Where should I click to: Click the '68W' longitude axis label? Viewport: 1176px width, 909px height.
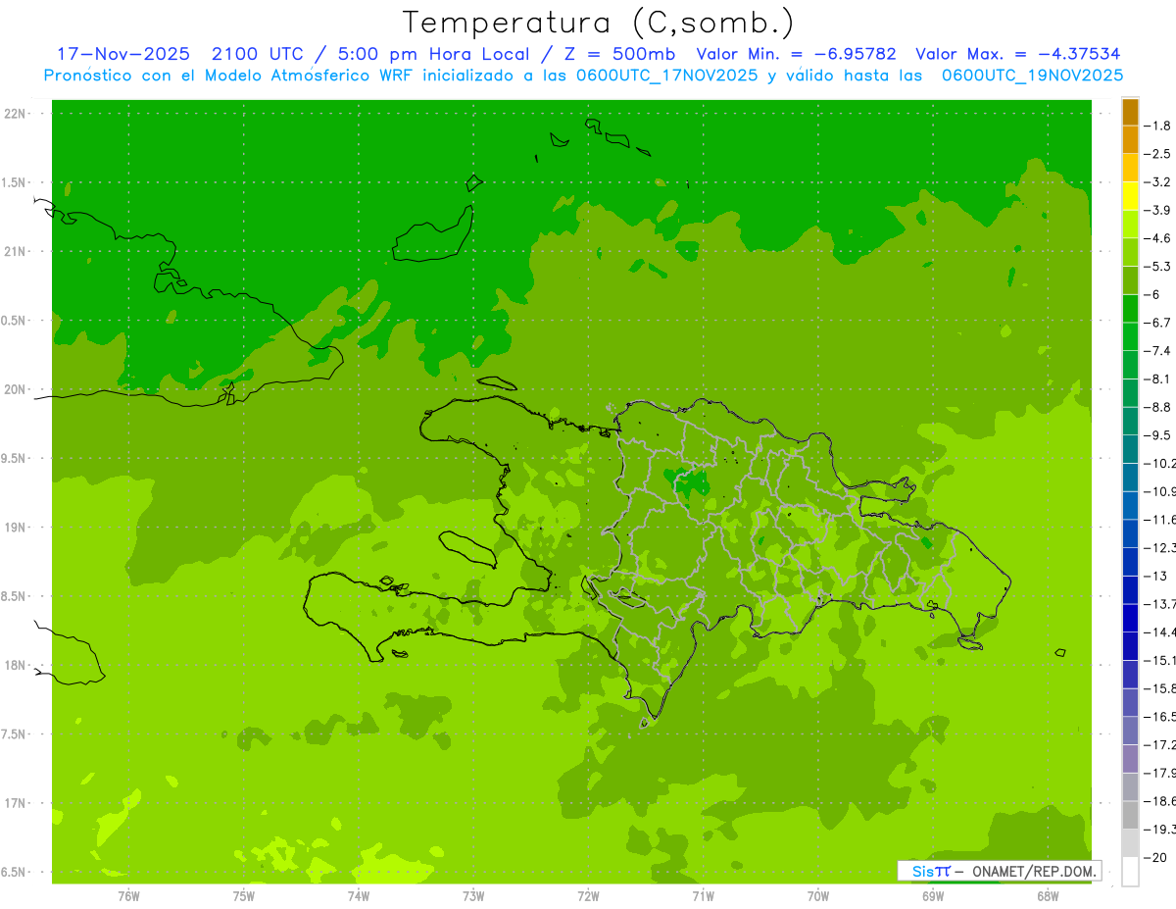(x=1048, y=896)
